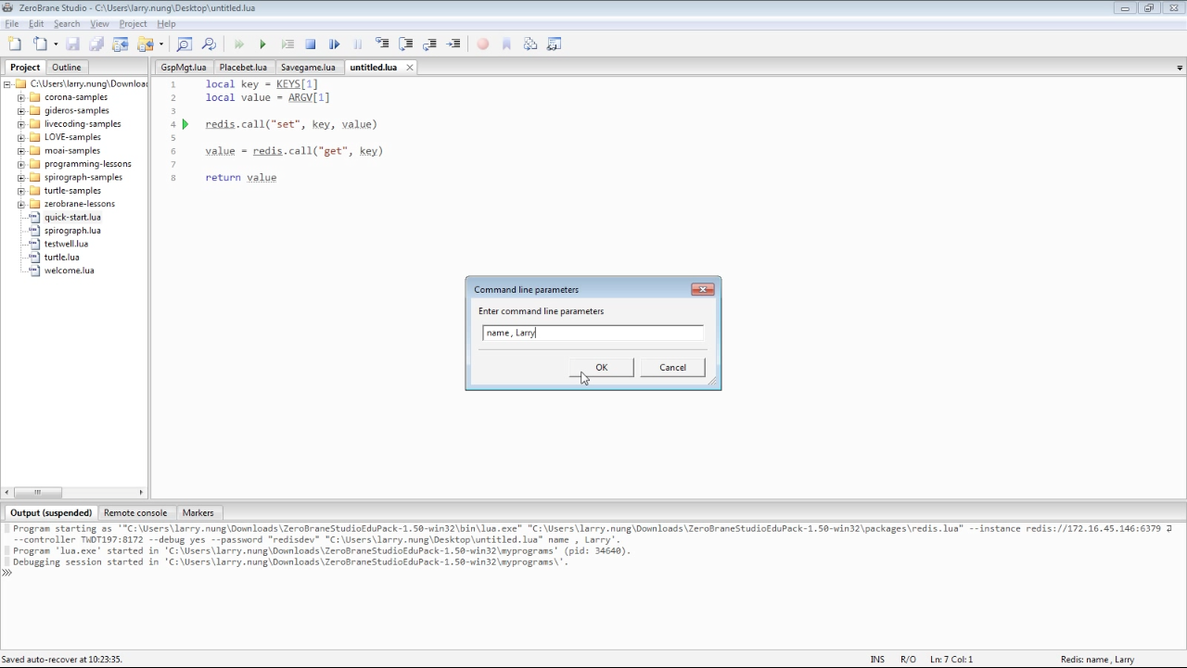Click the double-sheet icon right of the bookmark icon
Screen dimensions: 1187x668
[x=530, y=44]
